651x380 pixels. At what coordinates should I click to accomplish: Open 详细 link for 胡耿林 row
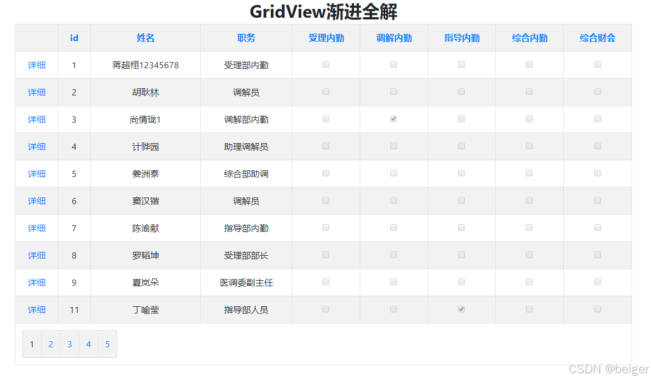click(x=37, y=93)
